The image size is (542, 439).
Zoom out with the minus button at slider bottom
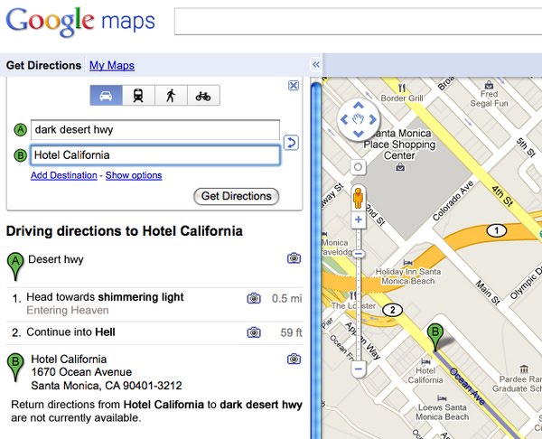(x=359, y=369)
